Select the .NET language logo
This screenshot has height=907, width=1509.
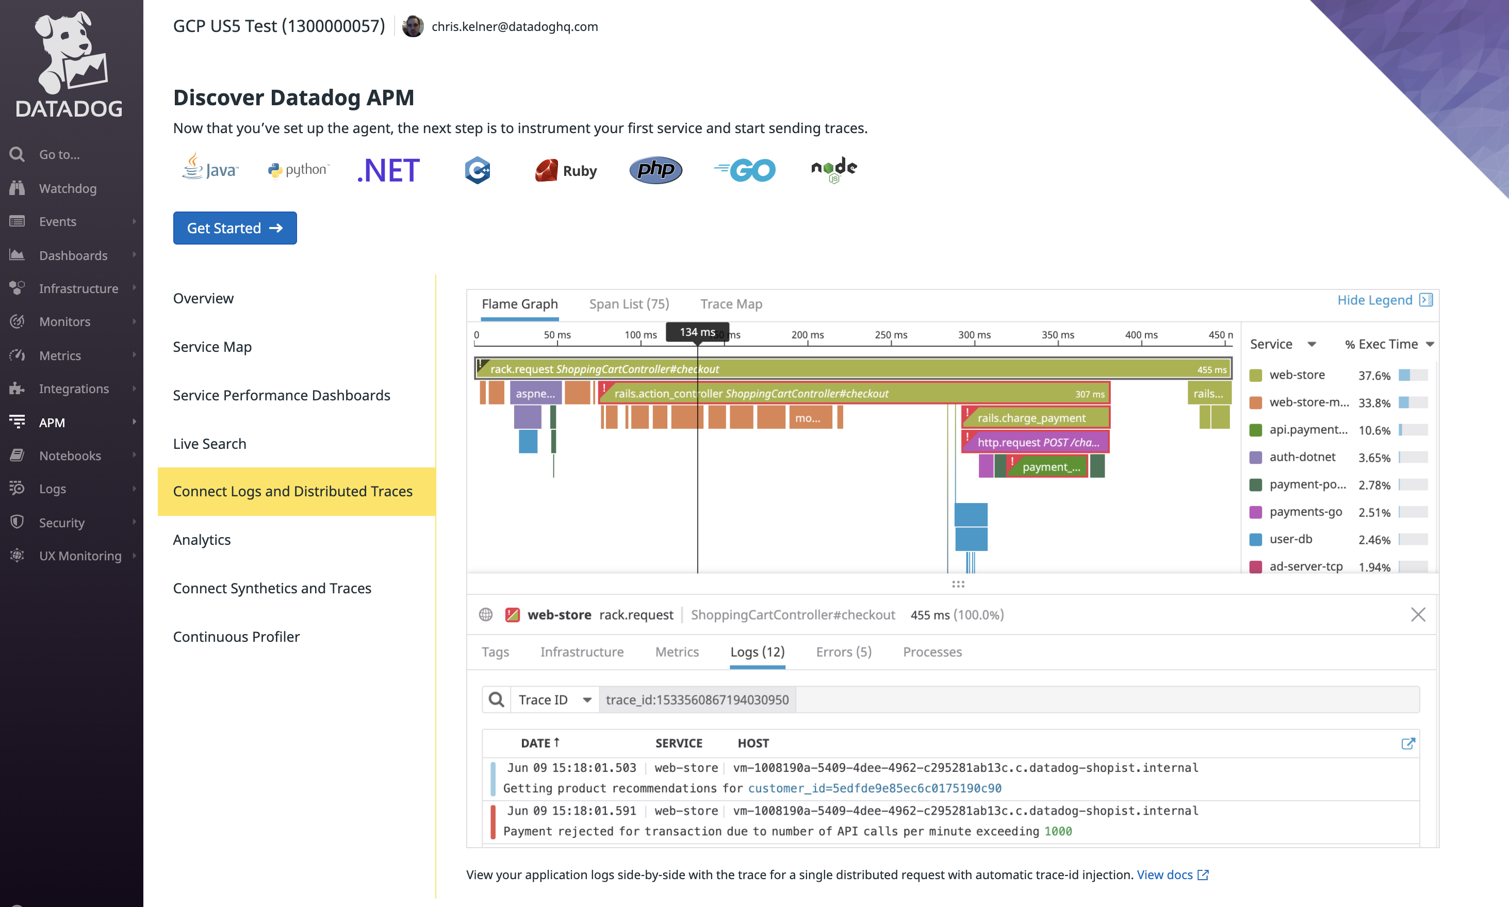[x=388, y=170]
